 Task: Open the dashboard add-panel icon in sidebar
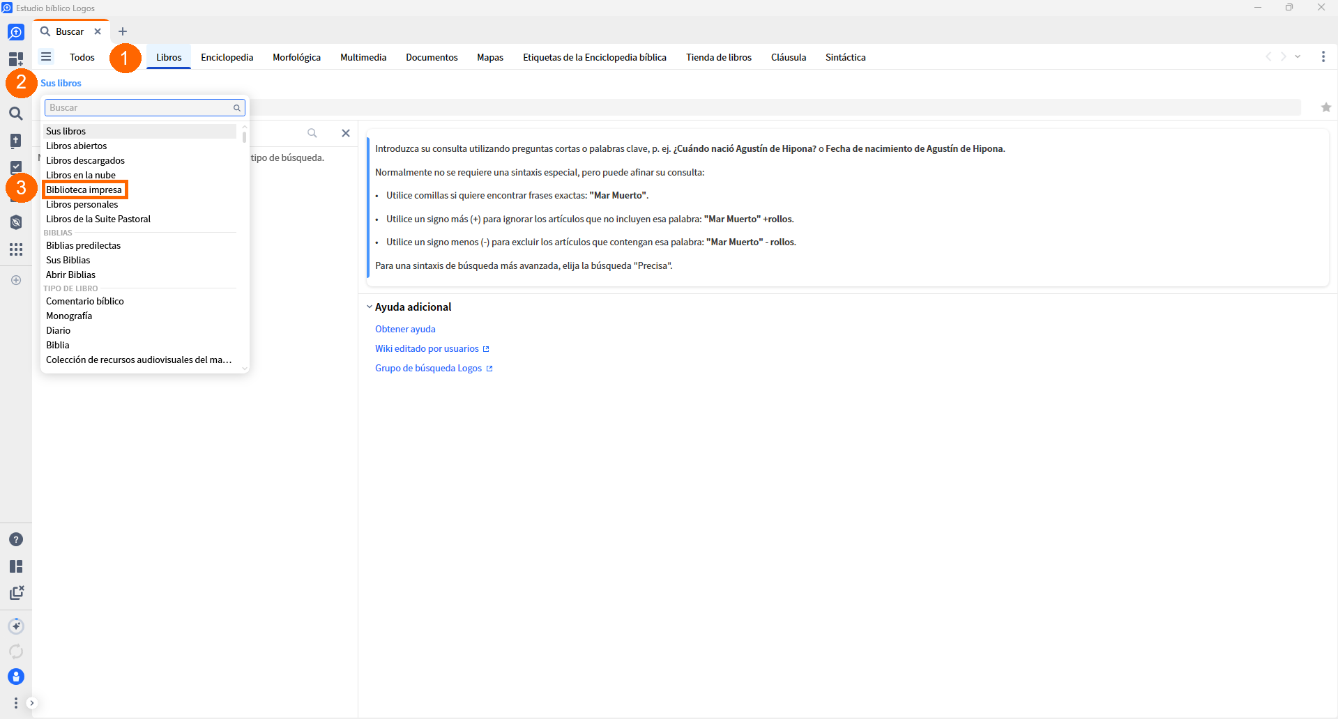16,59
